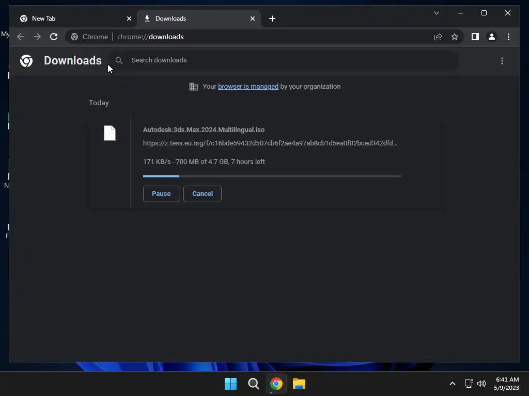The height and width of the screenshot is (396, 529).
Task: Click the '171 KB/s - 700 MB of 4.7 GB' status
Action: tap(204, 161)
